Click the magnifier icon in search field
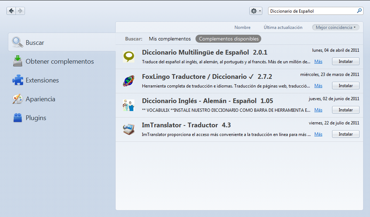Image resolution: width=370 pixels, height=217 pixels. [x=359, y=11]
